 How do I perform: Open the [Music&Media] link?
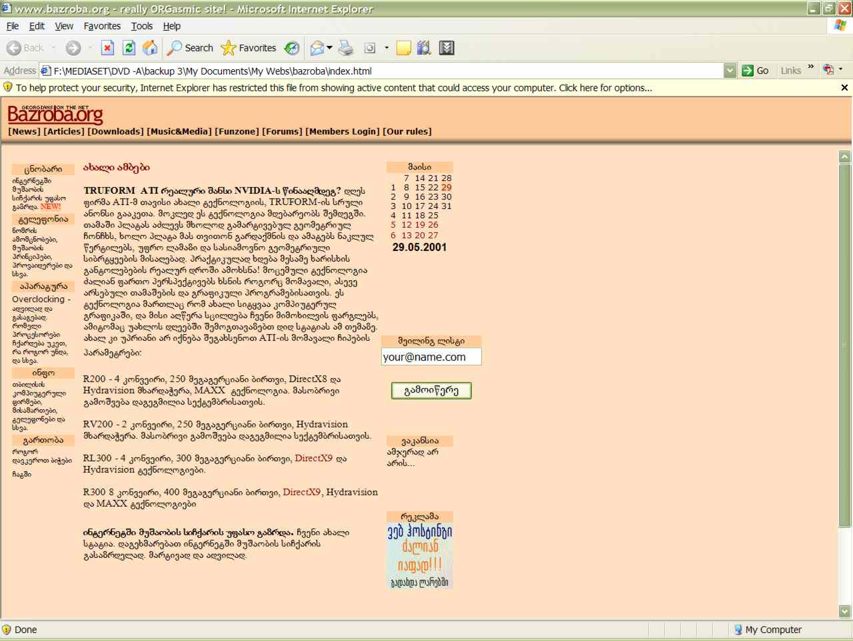[x=179, y=132]
